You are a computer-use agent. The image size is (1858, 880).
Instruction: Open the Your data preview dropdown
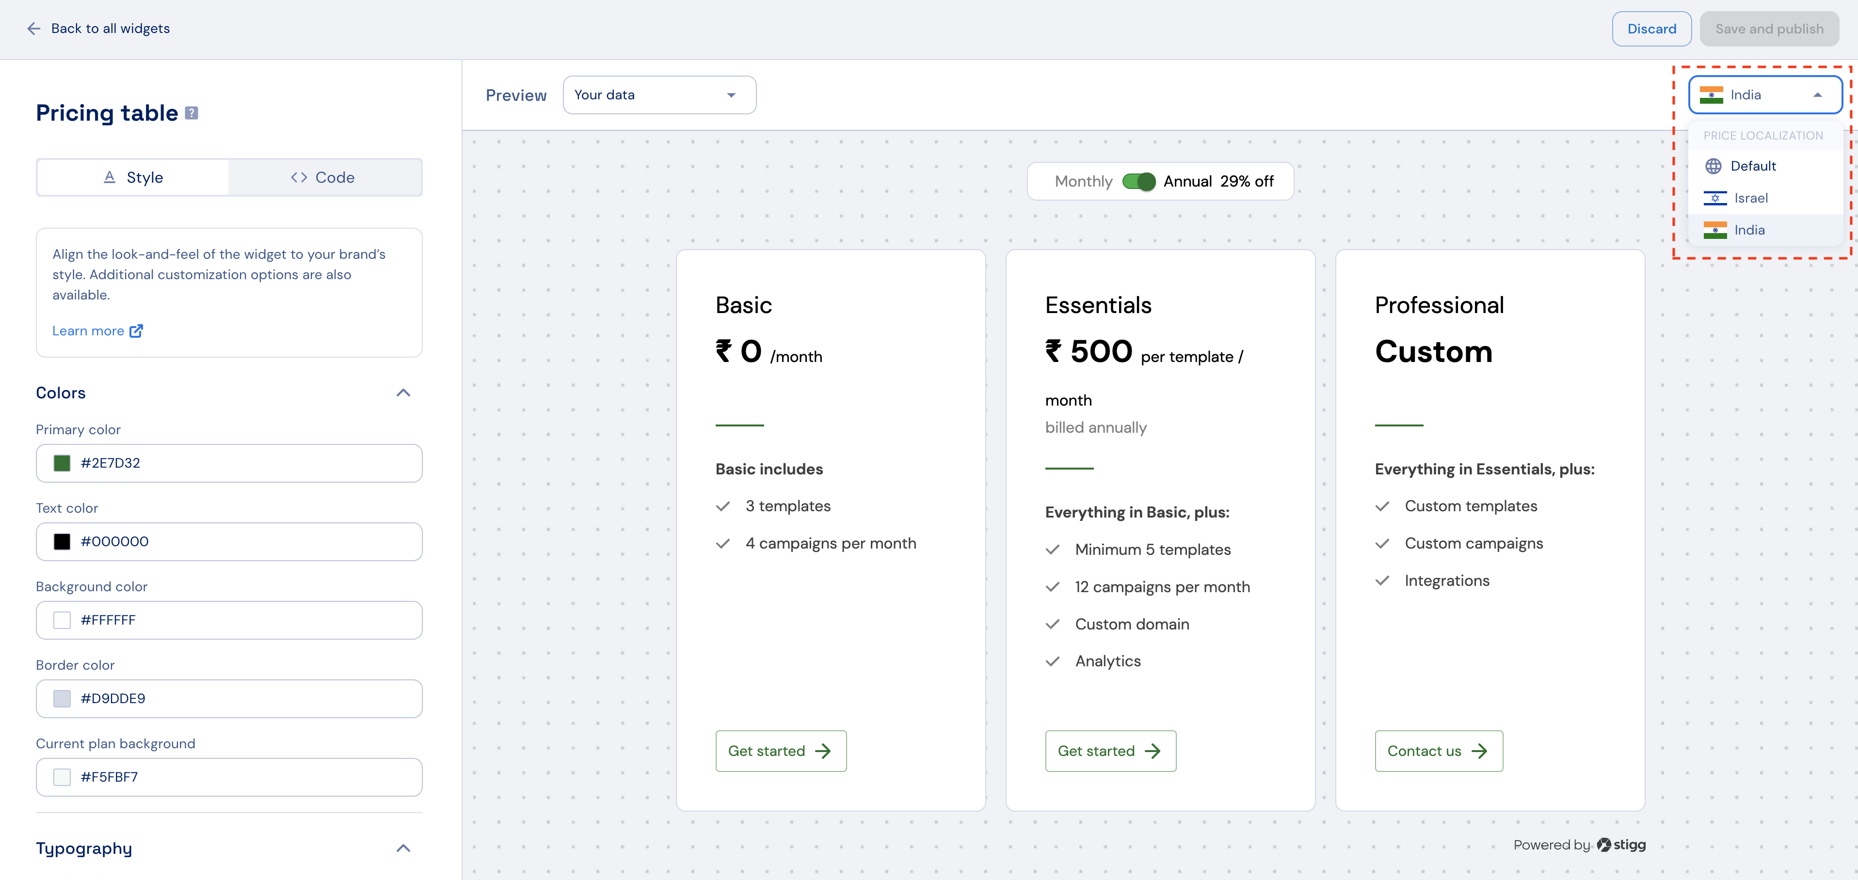pos(659,95)
